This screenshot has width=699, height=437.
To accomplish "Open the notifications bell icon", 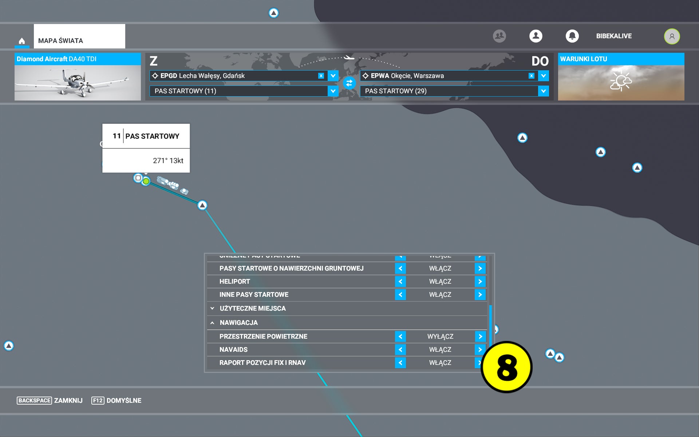I will tap(572, 36).
